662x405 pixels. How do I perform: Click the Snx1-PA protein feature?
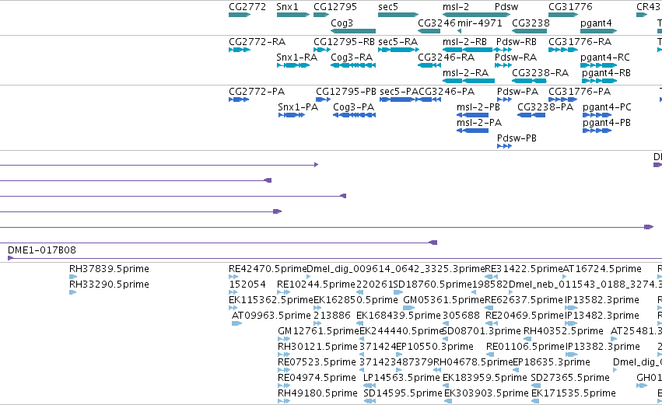click(x=292, y=115)
